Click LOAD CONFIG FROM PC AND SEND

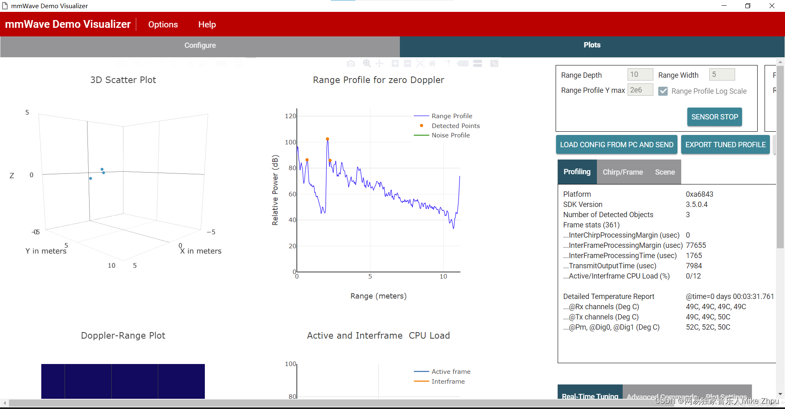coord(617,145)
